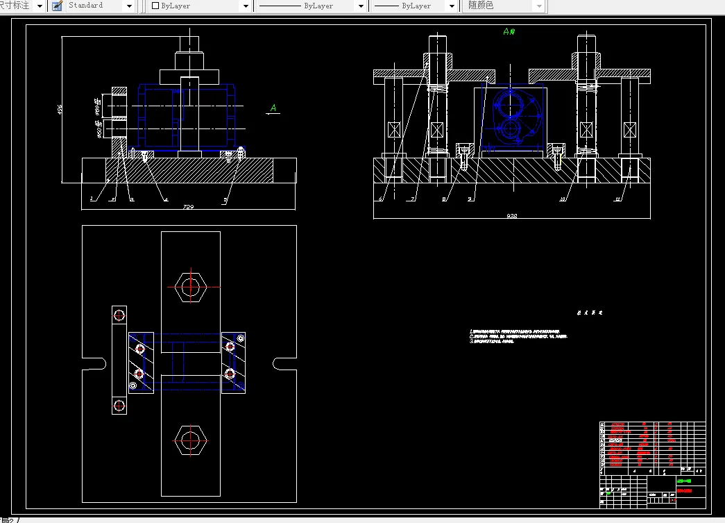This screenshot has height=523, width=725.
Task: Click the parts list table above title block
Action: 652,447
